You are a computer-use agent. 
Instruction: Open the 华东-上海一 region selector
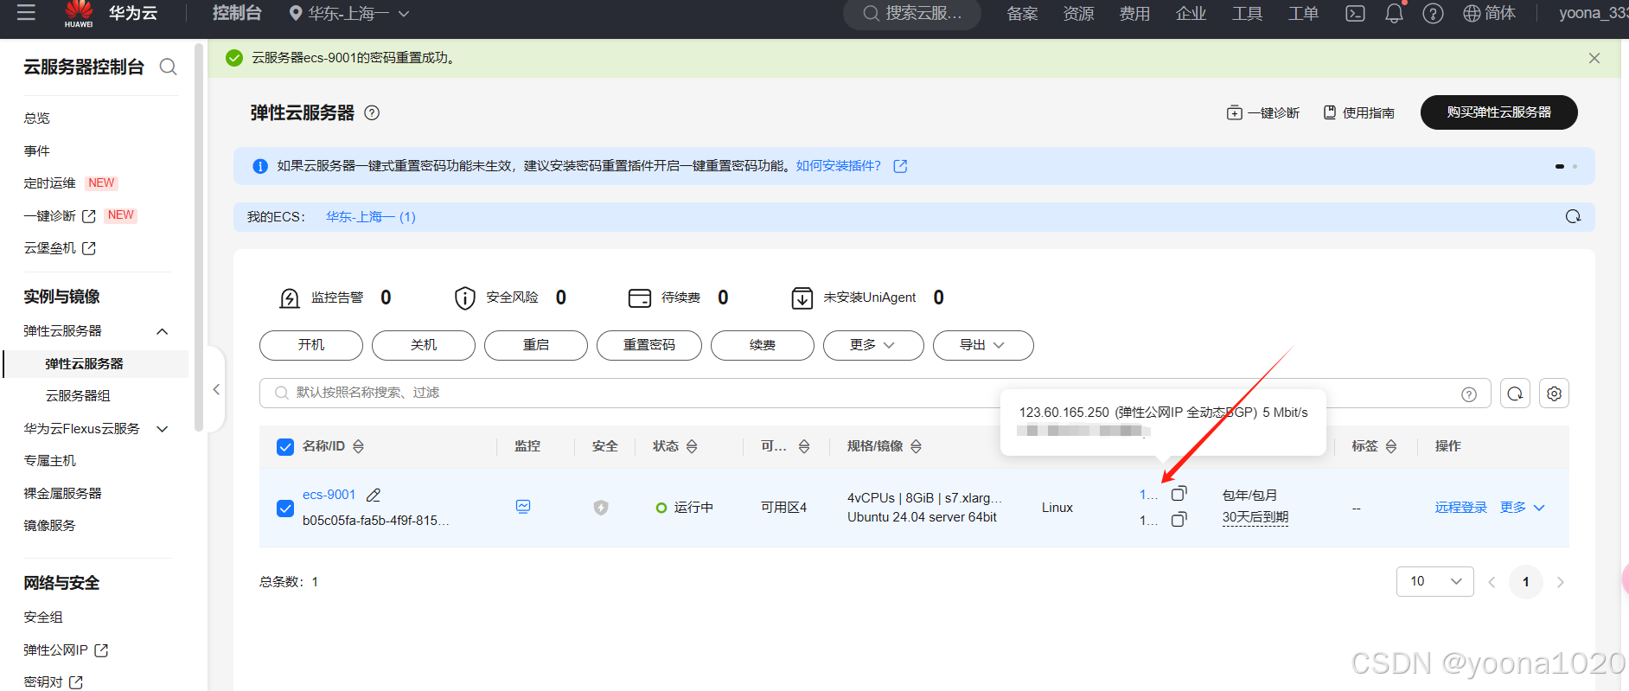349,14
